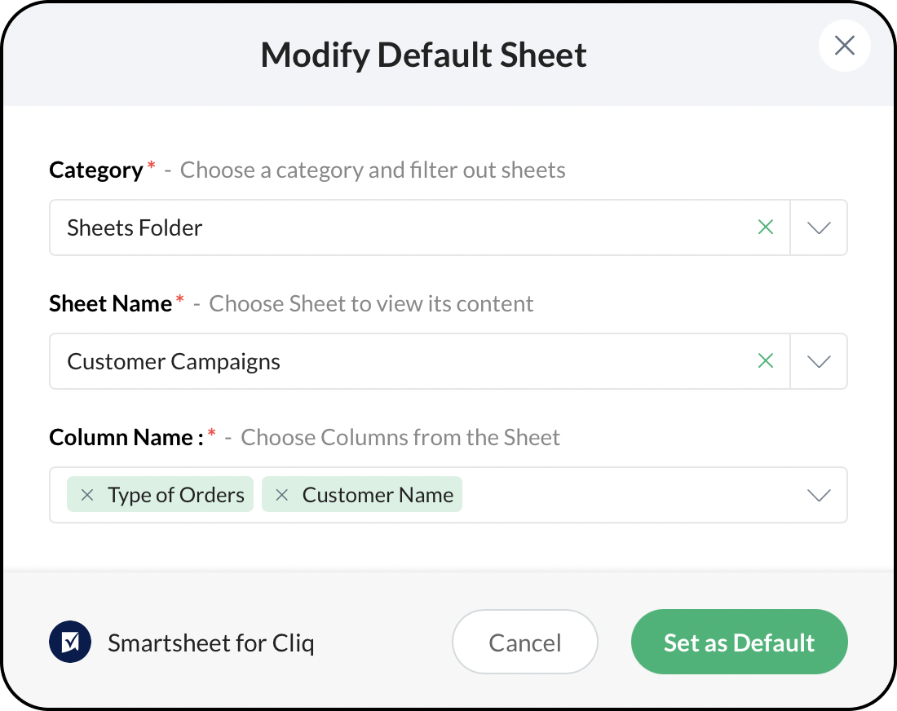Click Cancel to discard changes
The height and width of the screenshot is (711, 897).
524,643
